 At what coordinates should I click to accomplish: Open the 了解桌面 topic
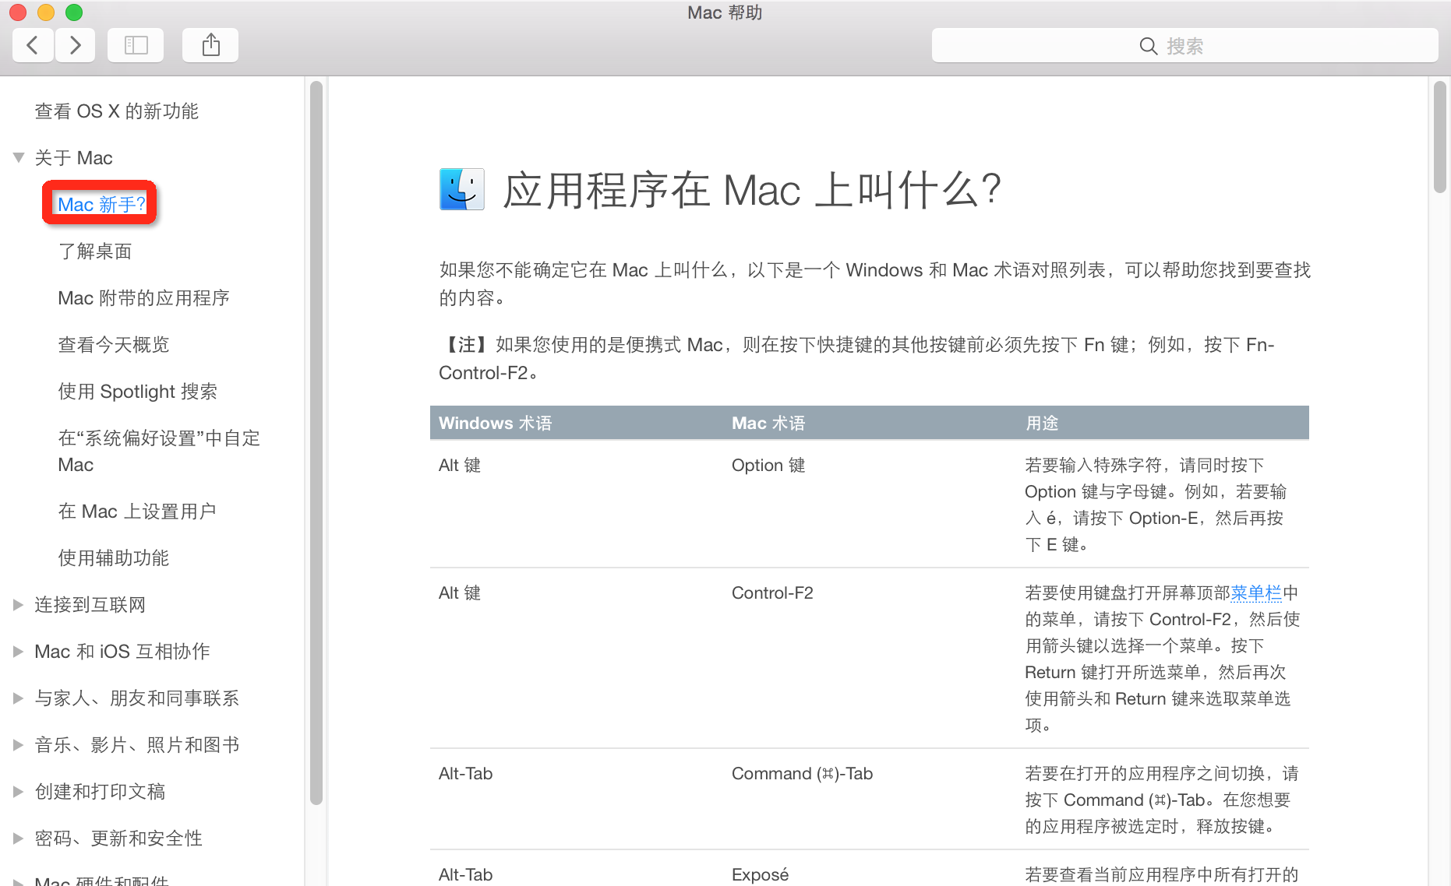pyautogui.click(x=94, y=251)
